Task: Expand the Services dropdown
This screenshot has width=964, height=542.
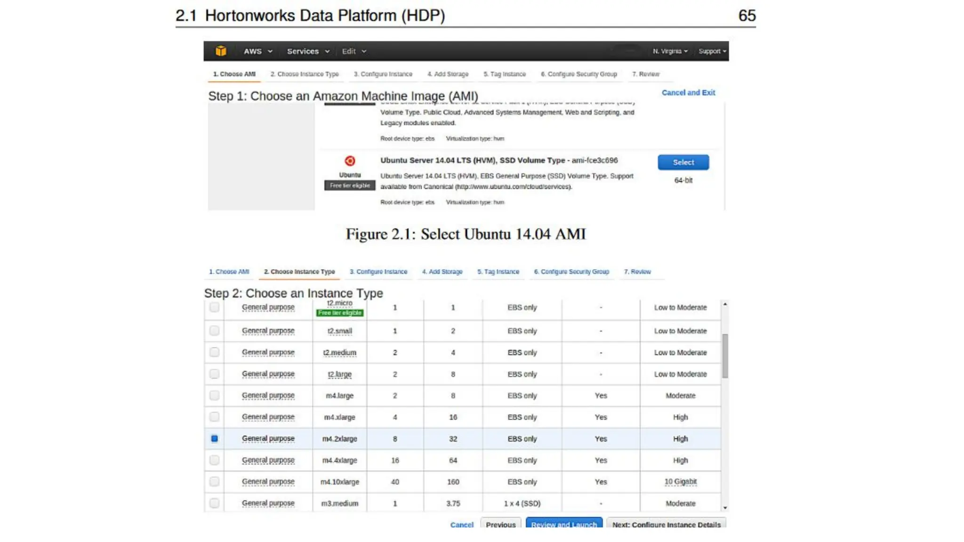Action: (x=308, y=51)
